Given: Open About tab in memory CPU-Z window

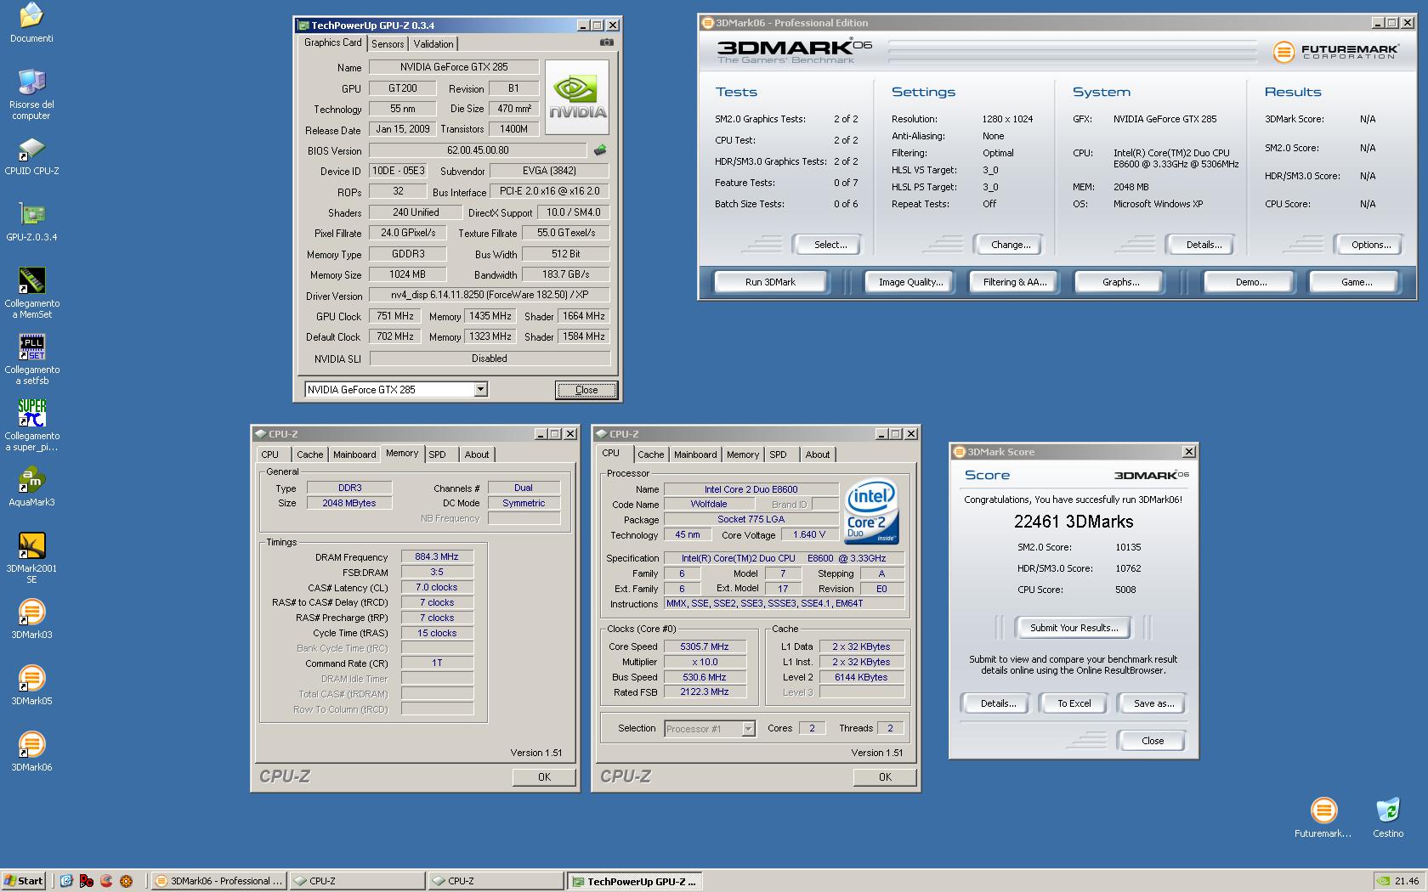Looking at the screenshot, I should [477, 454].
